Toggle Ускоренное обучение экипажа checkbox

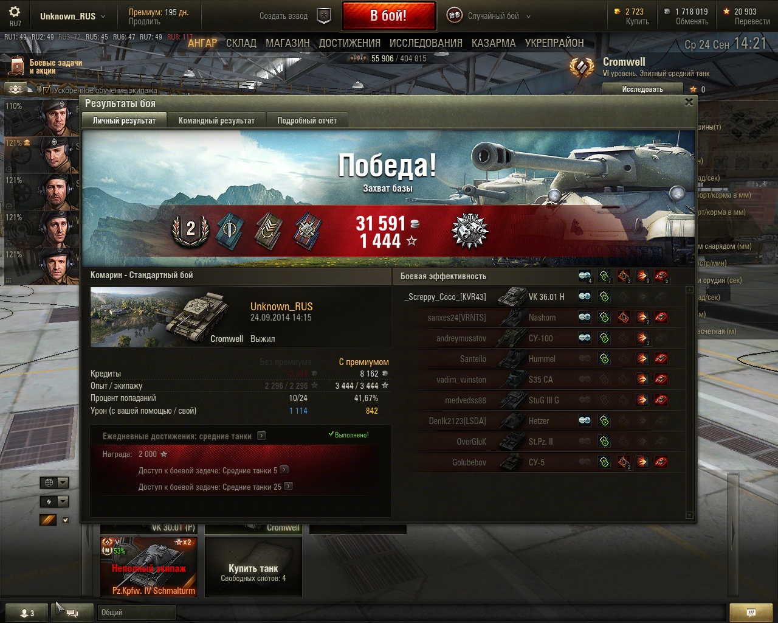point(47,90)
